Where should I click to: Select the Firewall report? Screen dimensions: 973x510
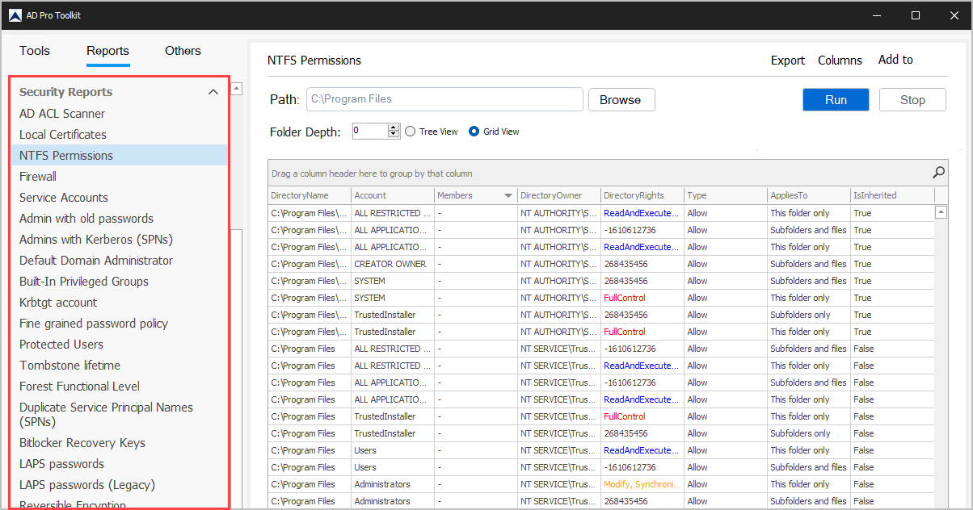[37, 176]
